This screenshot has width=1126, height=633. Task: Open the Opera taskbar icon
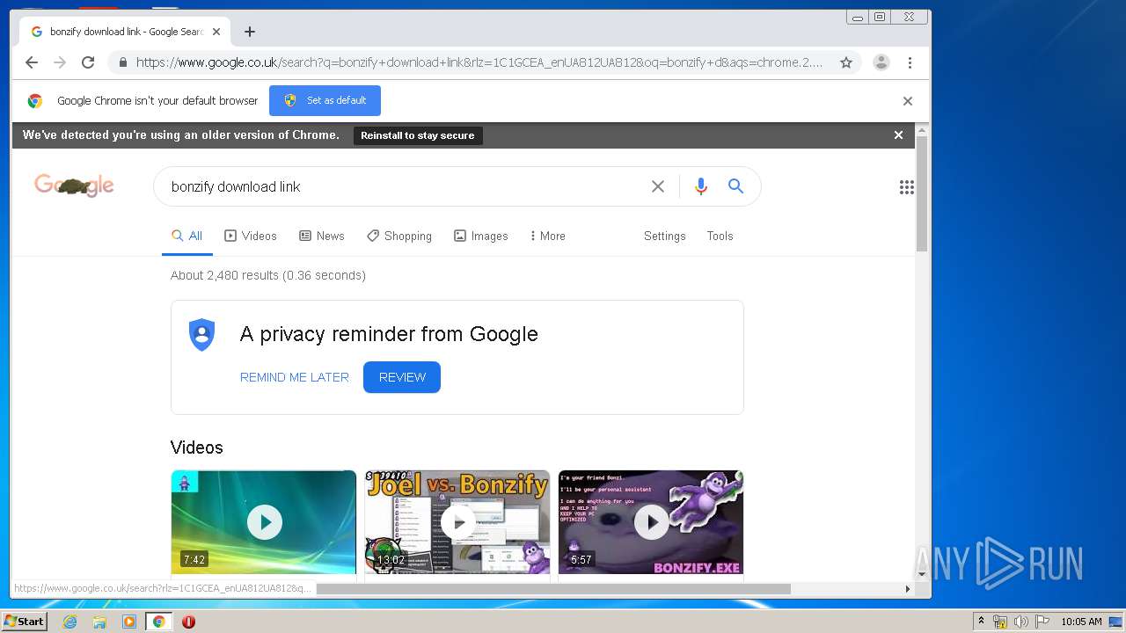click(188, 622)
